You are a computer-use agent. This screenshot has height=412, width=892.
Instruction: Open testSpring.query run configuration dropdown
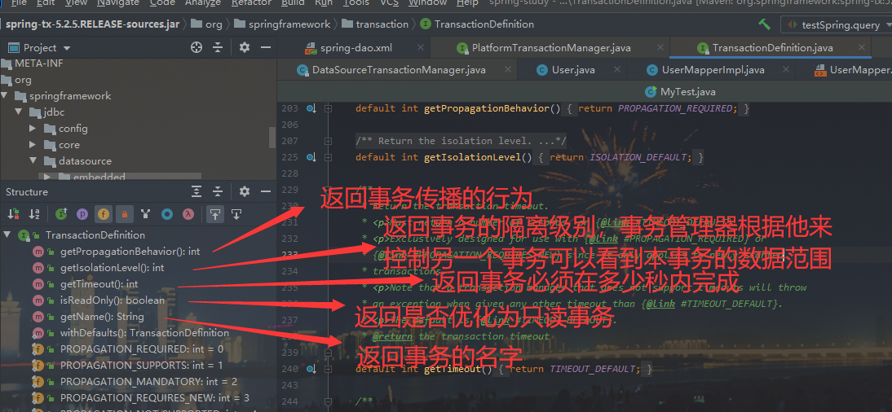pyautogui.click(x=837, y=25)
